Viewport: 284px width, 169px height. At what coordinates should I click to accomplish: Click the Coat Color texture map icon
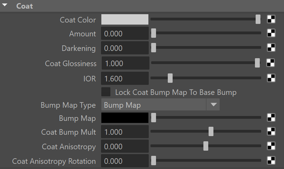coord(271,19)
